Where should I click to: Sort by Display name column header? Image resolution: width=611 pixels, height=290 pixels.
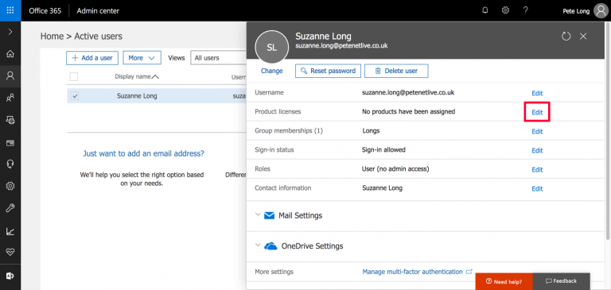137,77
